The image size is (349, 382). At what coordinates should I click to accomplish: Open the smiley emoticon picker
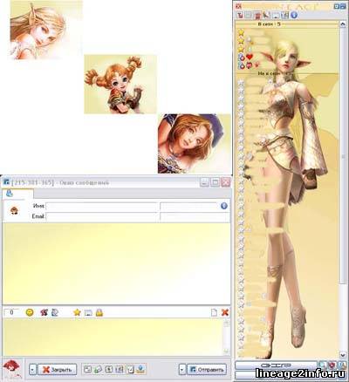pos(30,312)
